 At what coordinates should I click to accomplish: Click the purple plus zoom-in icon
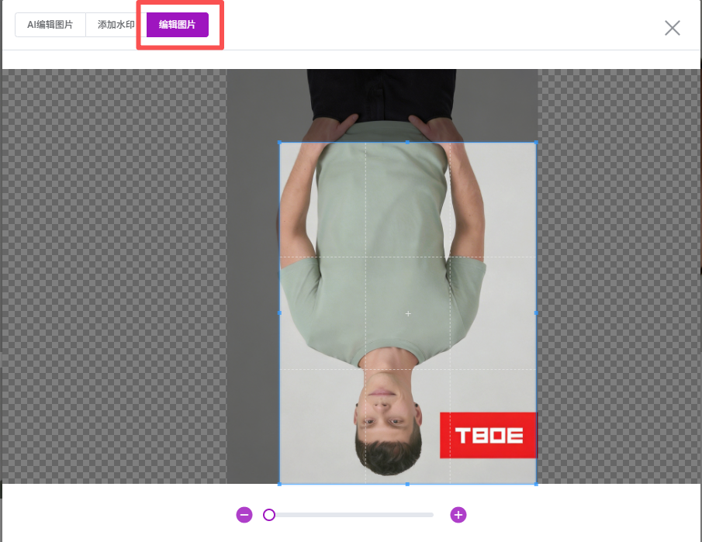458,515
